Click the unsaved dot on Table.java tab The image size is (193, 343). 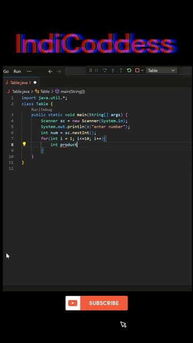(35, 83)
